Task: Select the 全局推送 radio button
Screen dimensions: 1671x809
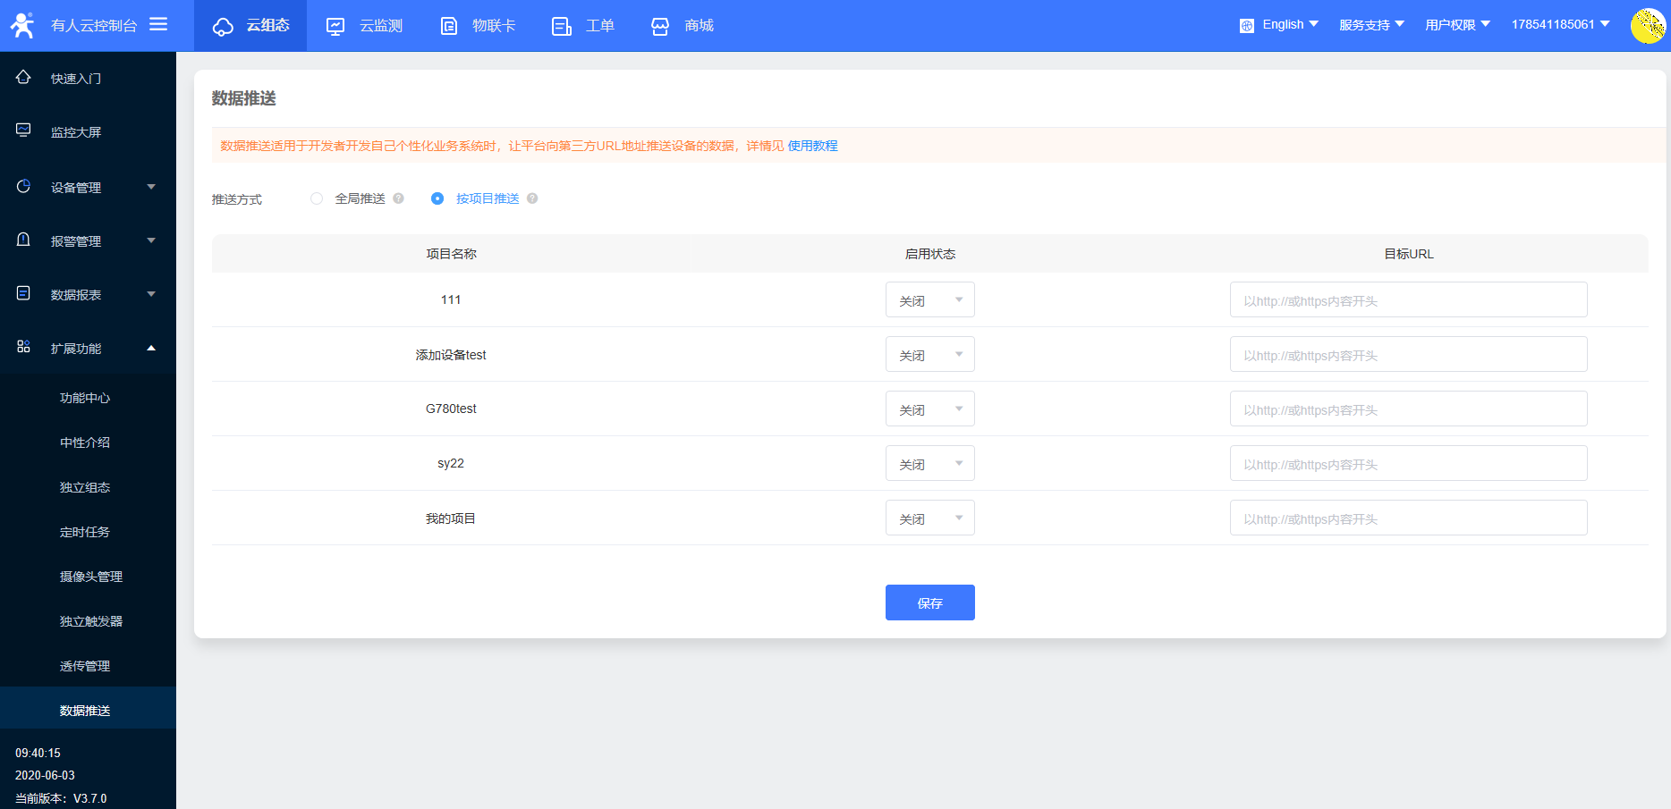Action: click(317, 198)
